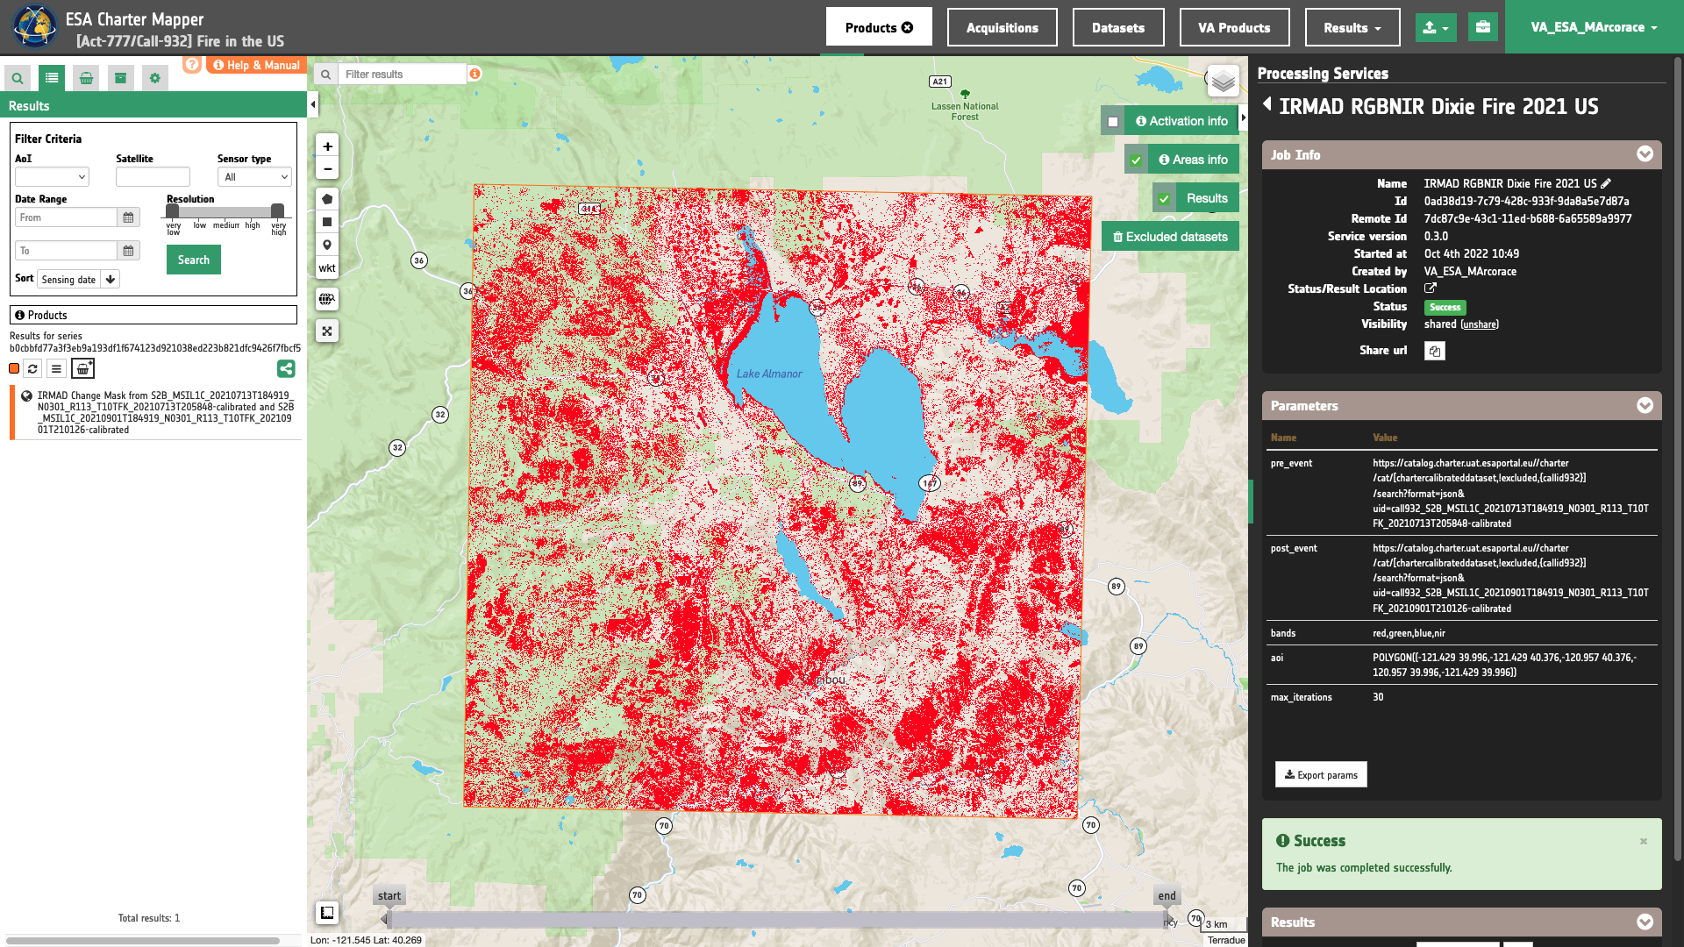Open the Sensor type dropdown

point(254,177)
